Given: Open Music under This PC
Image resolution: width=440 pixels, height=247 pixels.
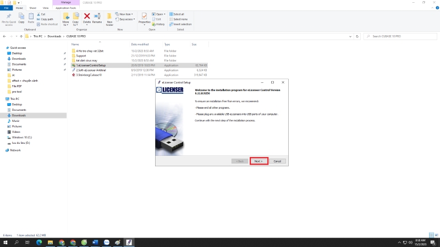Looking at the screenshot, I should [15, 121].
